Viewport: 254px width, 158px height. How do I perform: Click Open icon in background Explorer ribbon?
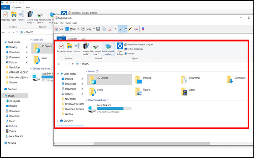coord(14,16)
